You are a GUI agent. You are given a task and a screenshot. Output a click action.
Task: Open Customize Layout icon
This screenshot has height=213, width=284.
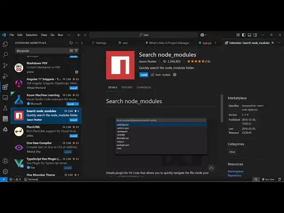(238, 35)
